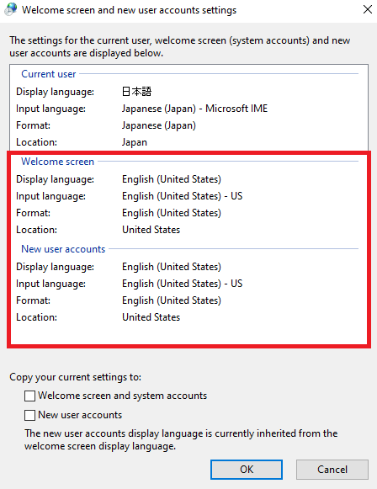Click the 日本語 display language value

click(x=136, y=92)
